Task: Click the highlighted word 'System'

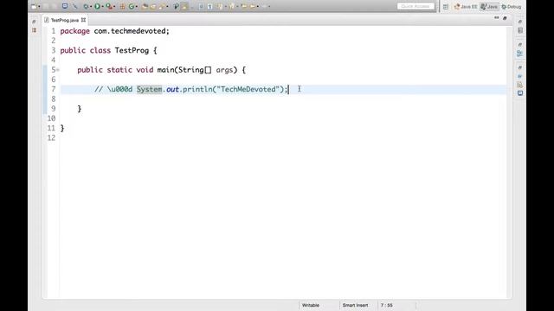Action: tap(149, 89)
